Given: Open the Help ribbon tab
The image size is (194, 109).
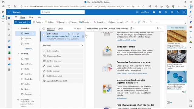Looking at the screenshot, I should (x=38, y=17).
